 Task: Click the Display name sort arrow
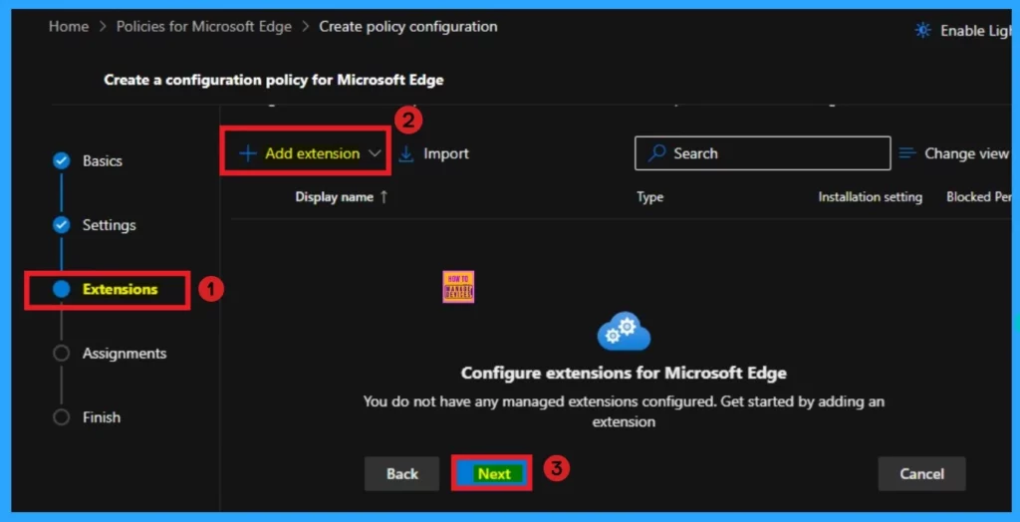[x=383, y=196]
